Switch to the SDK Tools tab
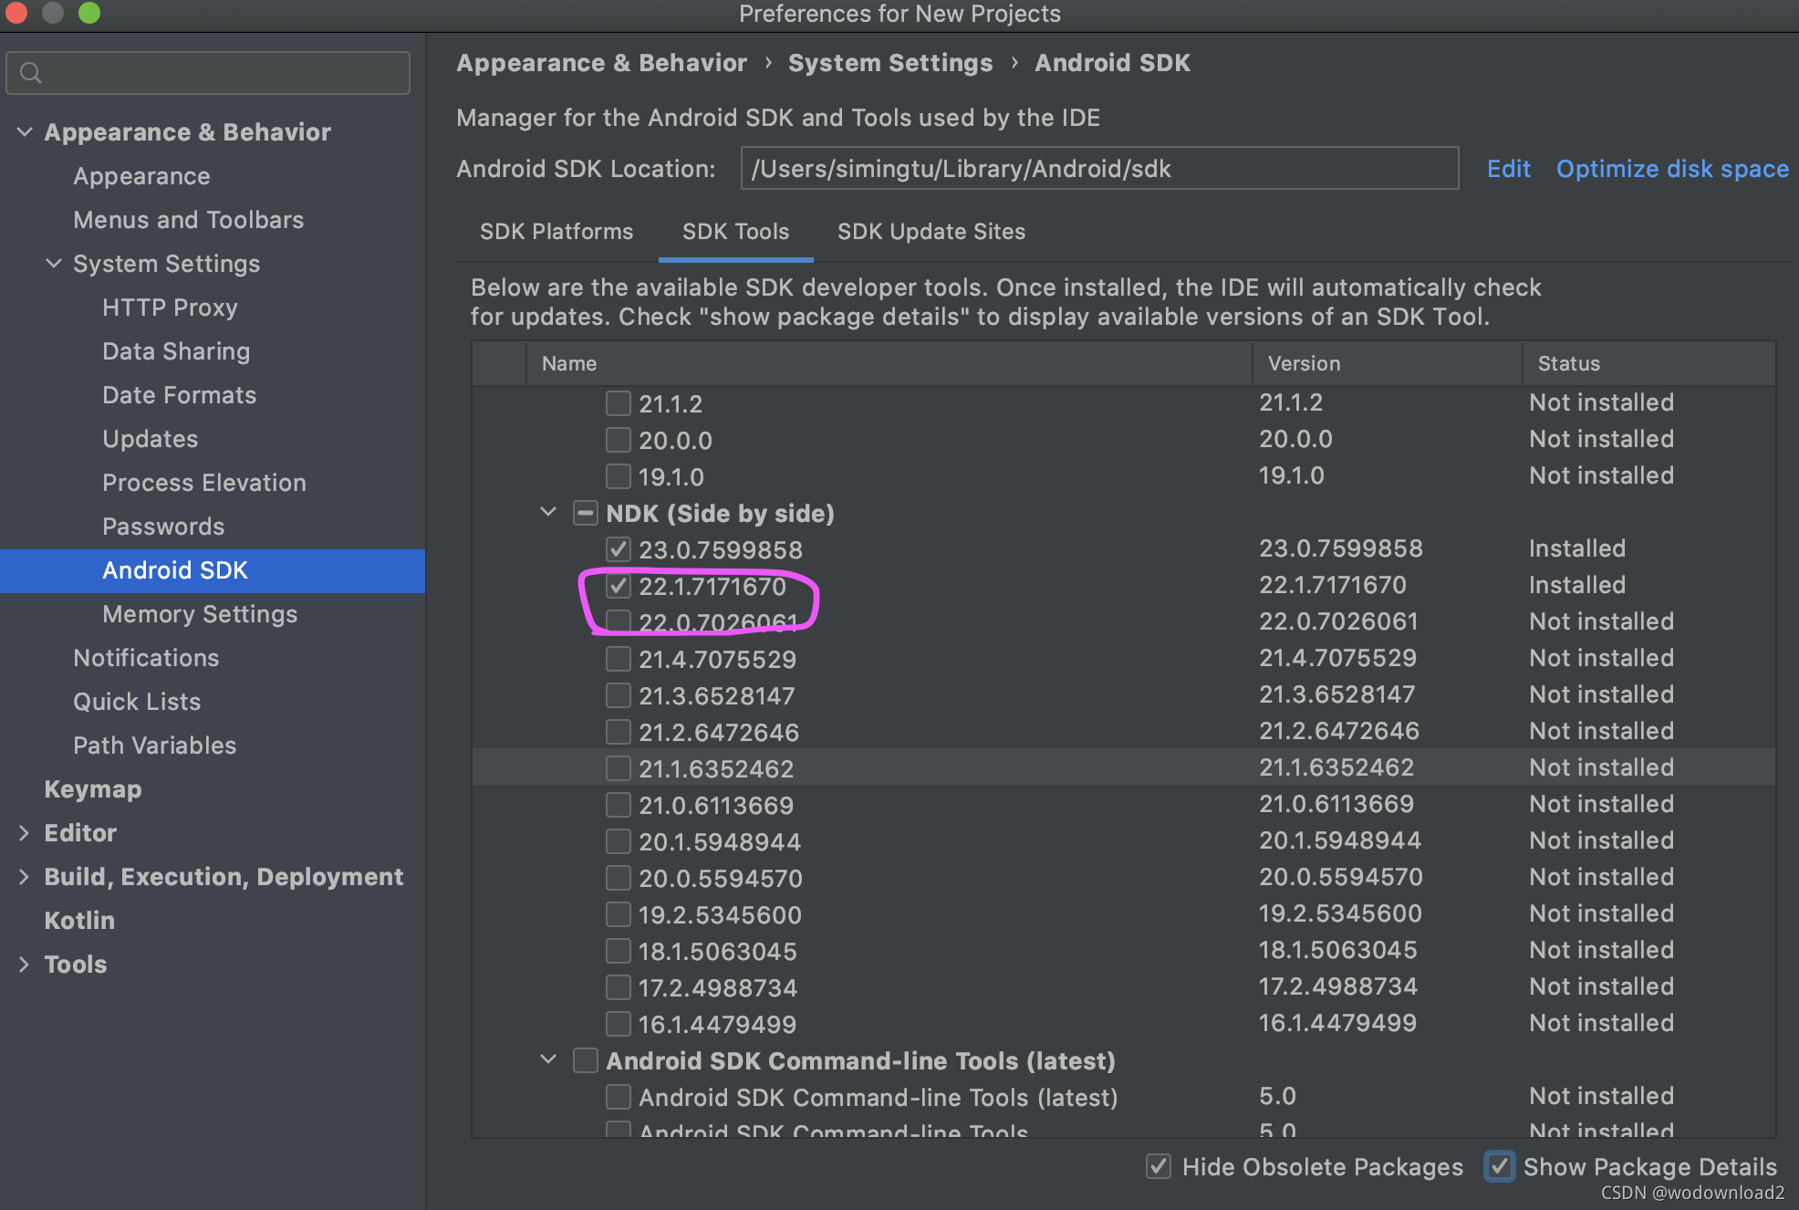This screenshot has width=1799, height=1210. (x=735, y=232)
